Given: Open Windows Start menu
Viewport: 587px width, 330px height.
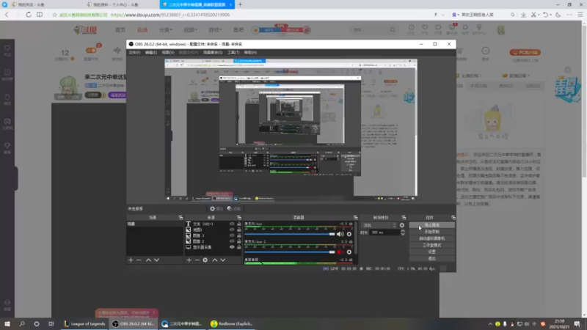Looking at the screenshot, I should (7, 323).
